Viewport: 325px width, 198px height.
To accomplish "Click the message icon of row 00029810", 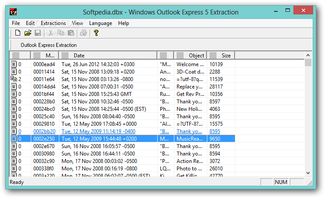I will 14,124.
